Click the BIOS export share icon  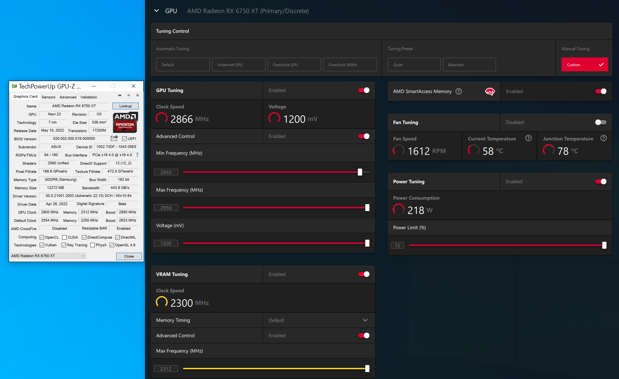point(114,138)
